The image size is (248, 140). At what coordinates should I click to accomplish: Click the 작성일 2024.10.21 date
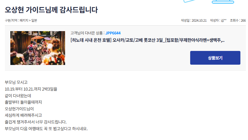(194, 20)
